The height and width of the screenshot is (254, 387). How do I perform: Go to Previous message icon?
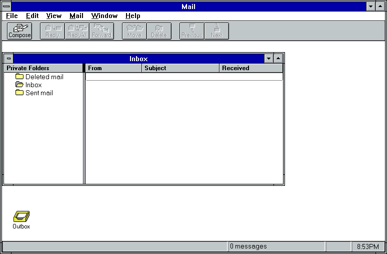coord(191,31)
